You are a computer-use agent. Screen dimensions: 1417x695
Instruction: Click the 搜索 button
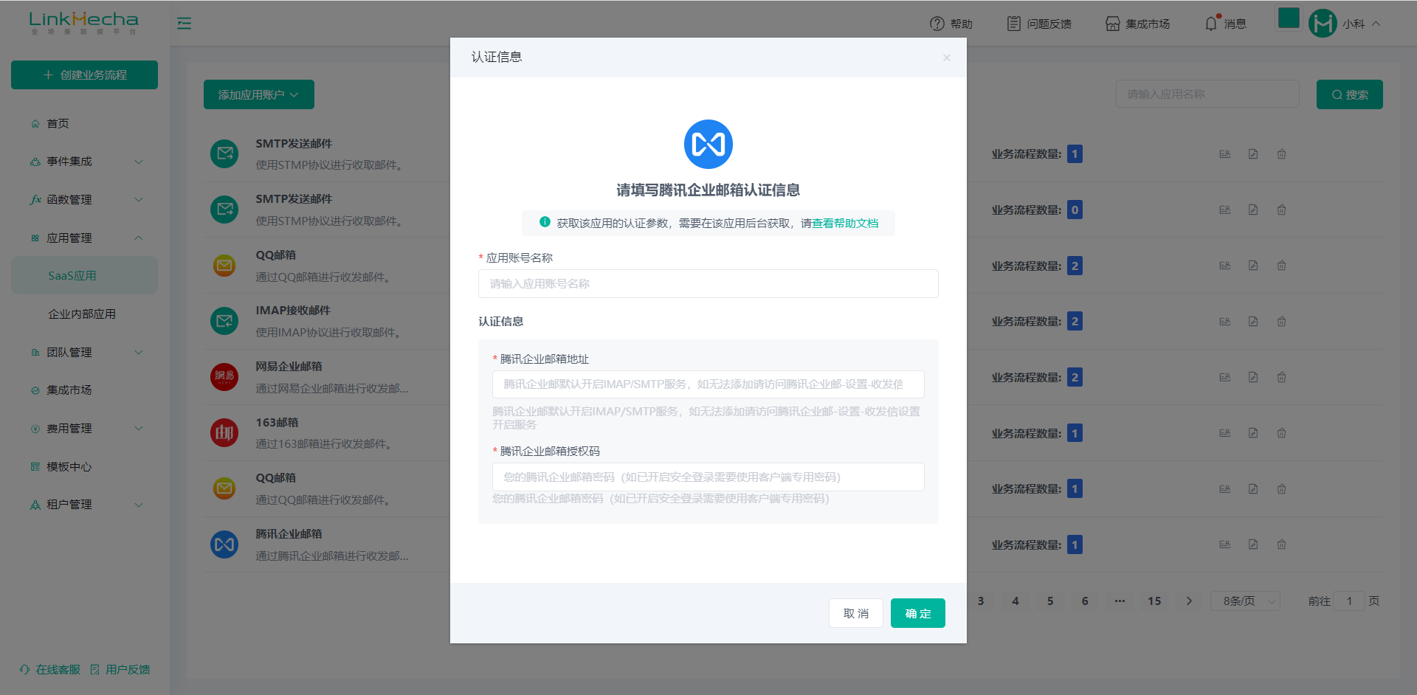tap(1350, 94)
